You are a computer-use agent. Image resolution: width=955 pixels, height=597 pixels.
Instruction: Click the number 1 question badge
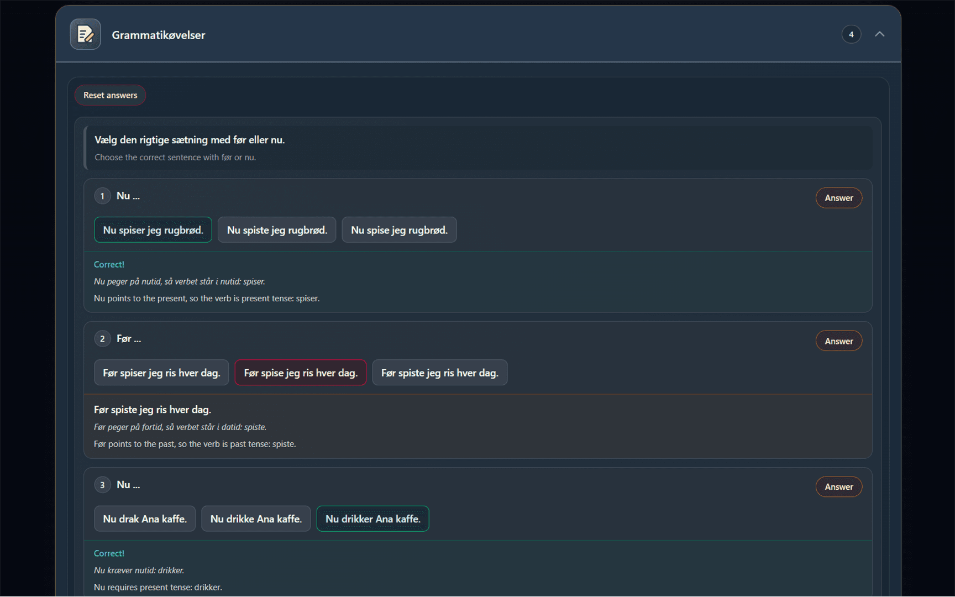click(102, 196)
